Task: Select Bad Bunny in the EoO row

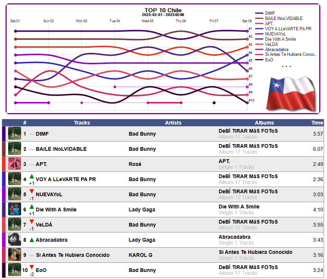Action: click(x=142, y=270)
